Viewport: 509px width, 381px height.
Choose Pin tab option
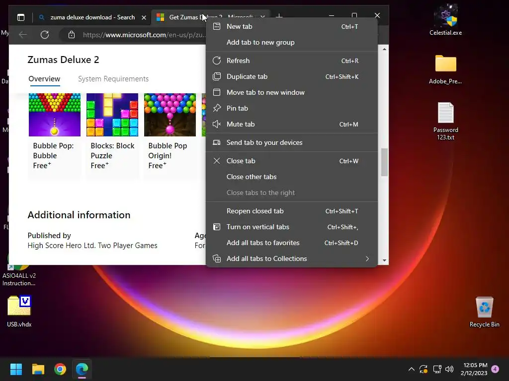(x=291, y=108)
